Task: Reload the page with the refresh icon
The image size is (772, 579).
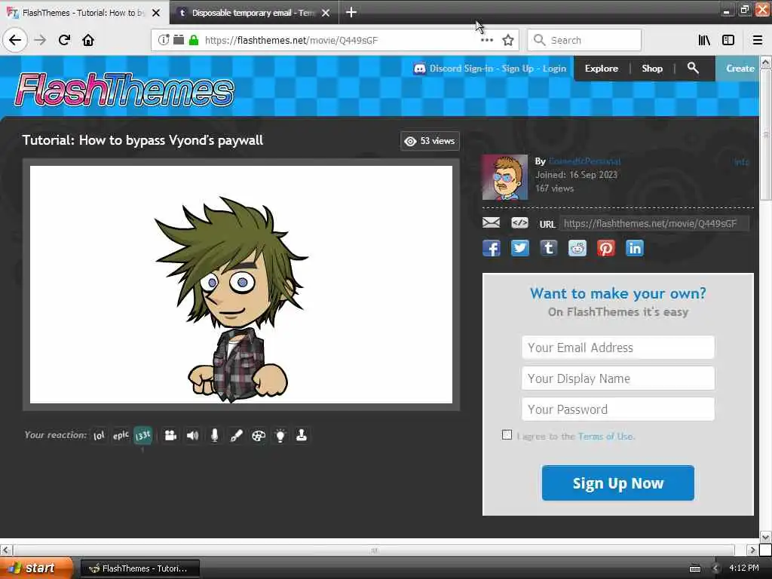Action: tap(64, 40)
